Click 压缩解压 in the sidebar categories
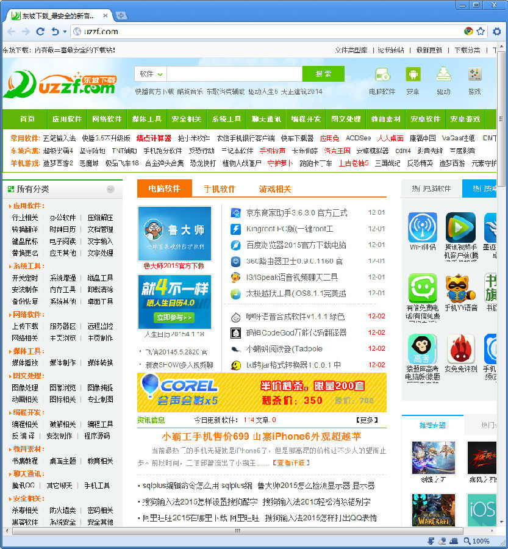 pos(100,218)
